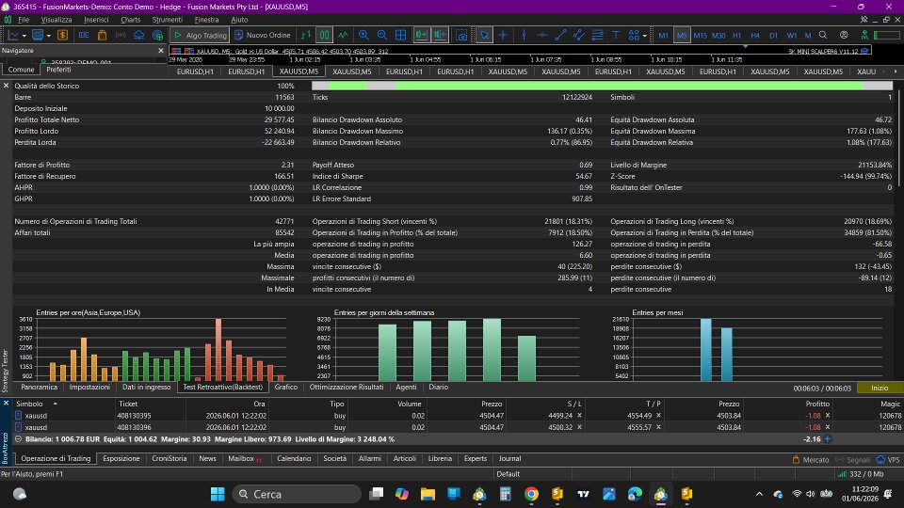Select the vertical line drawing tool
This screenshot has height=508, width=904.
(x=524, y=35)
